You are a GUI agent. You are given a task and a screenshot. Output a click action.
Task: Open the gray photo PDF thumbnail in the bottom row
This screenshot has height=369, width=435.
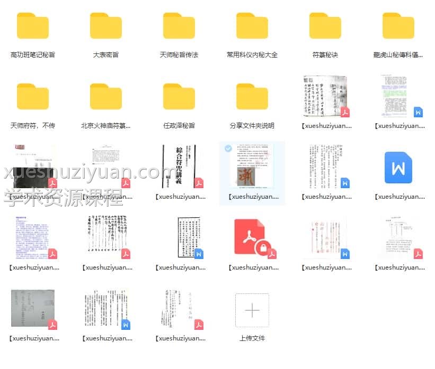(33, 309)
